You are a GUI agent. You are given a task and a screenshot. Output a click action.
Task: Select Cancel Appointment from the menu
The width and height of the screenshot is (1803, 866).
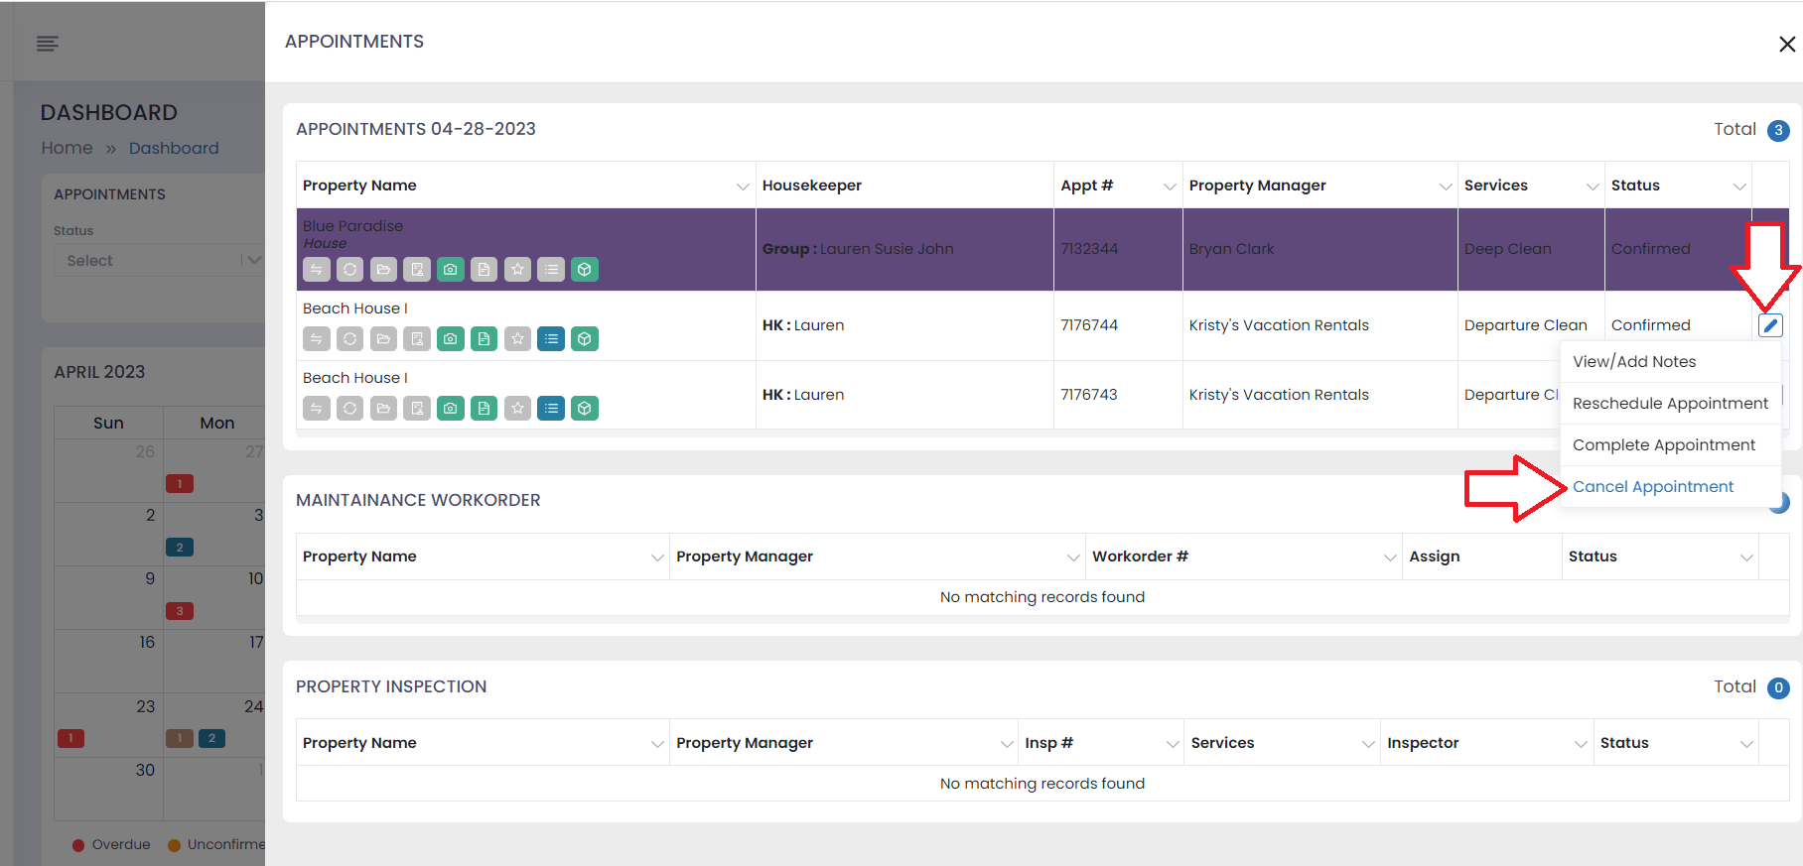(x=1653, y=487)
